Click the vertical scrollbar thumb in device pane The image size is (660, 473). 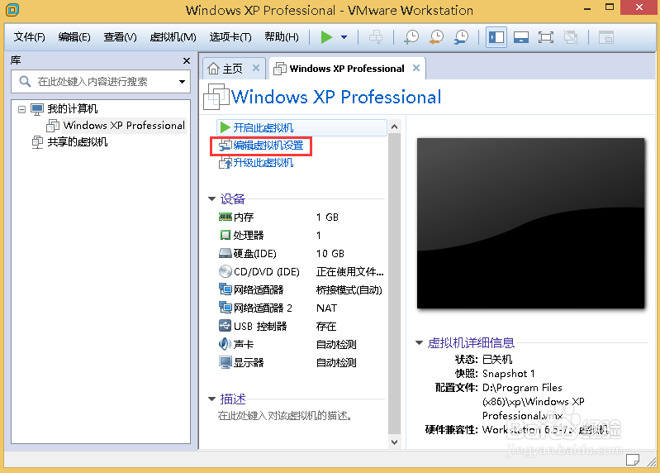(394, 284)
